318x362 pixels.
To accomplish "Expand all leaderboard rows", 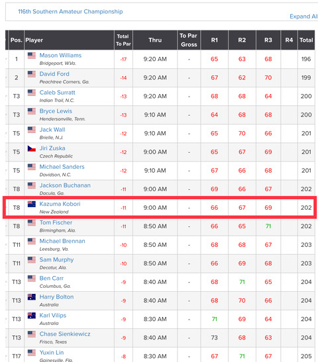I will tap(303, 17).
